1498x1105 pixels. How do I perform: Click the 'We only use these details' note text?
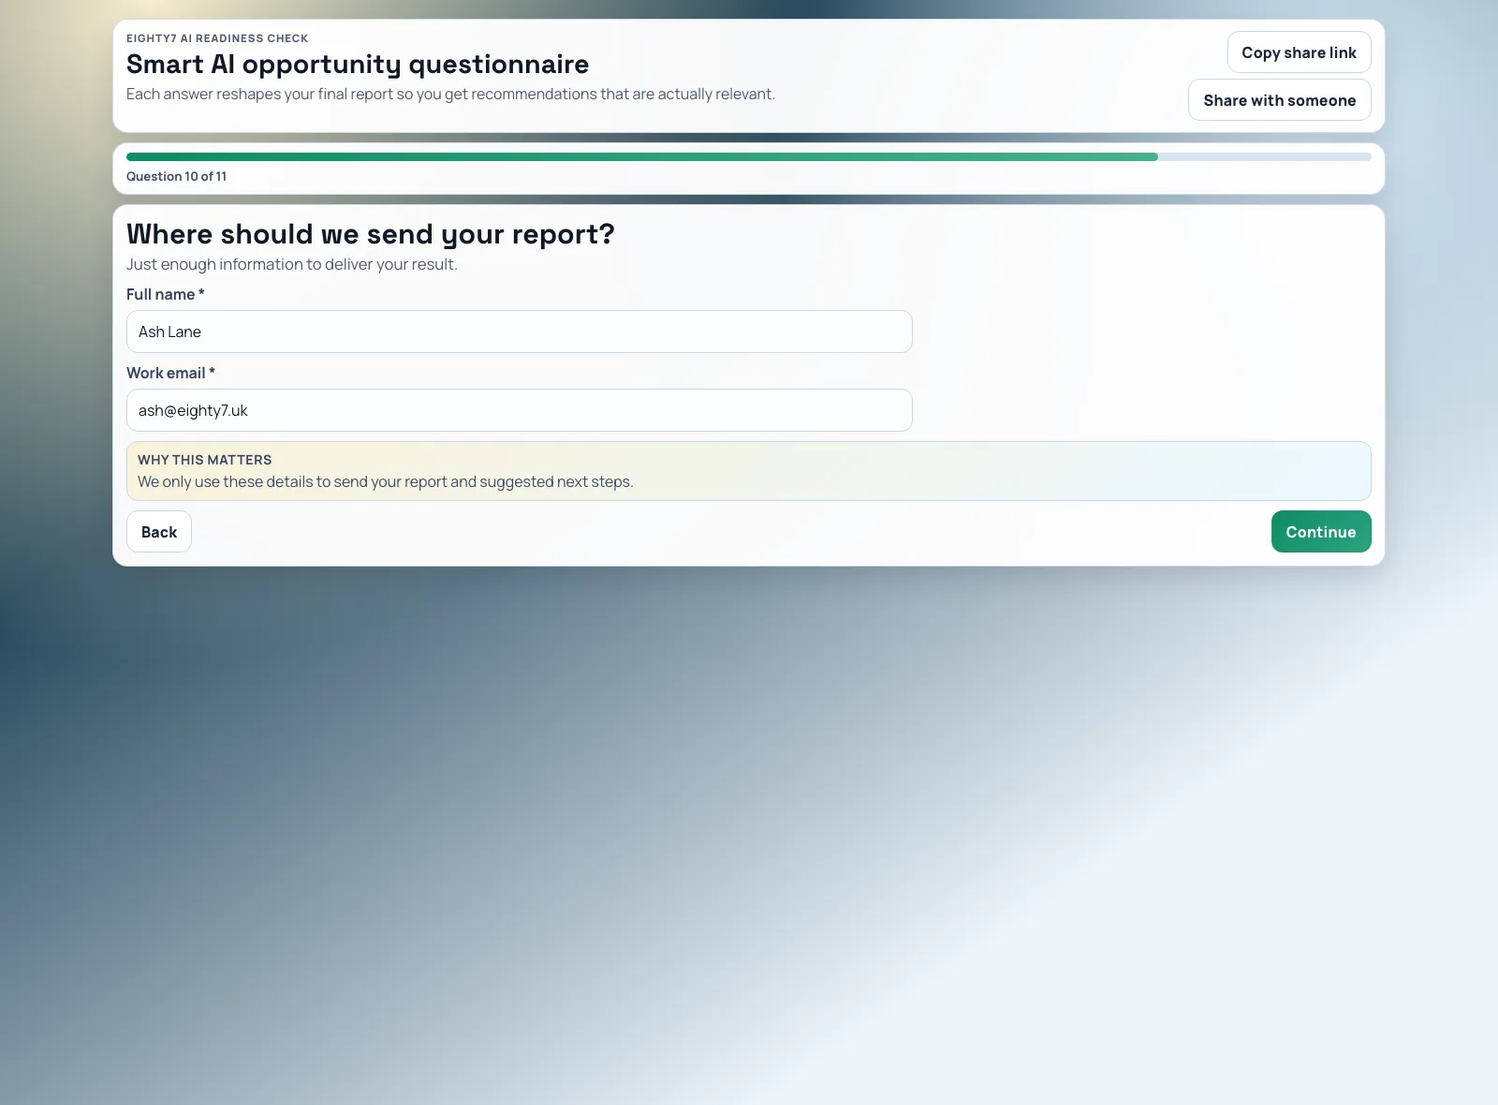tap(385, 481)
